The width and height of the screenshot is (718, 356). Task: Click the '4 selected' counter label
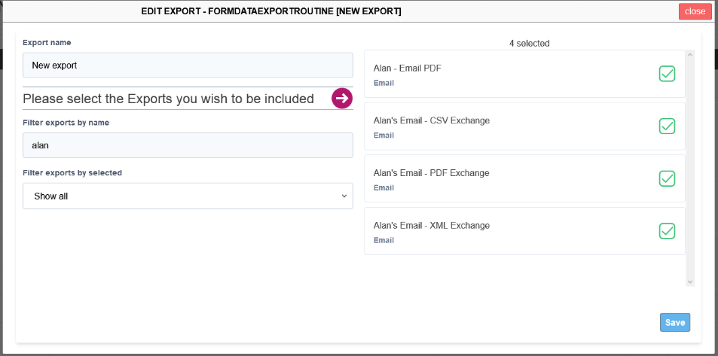(530, 44)
